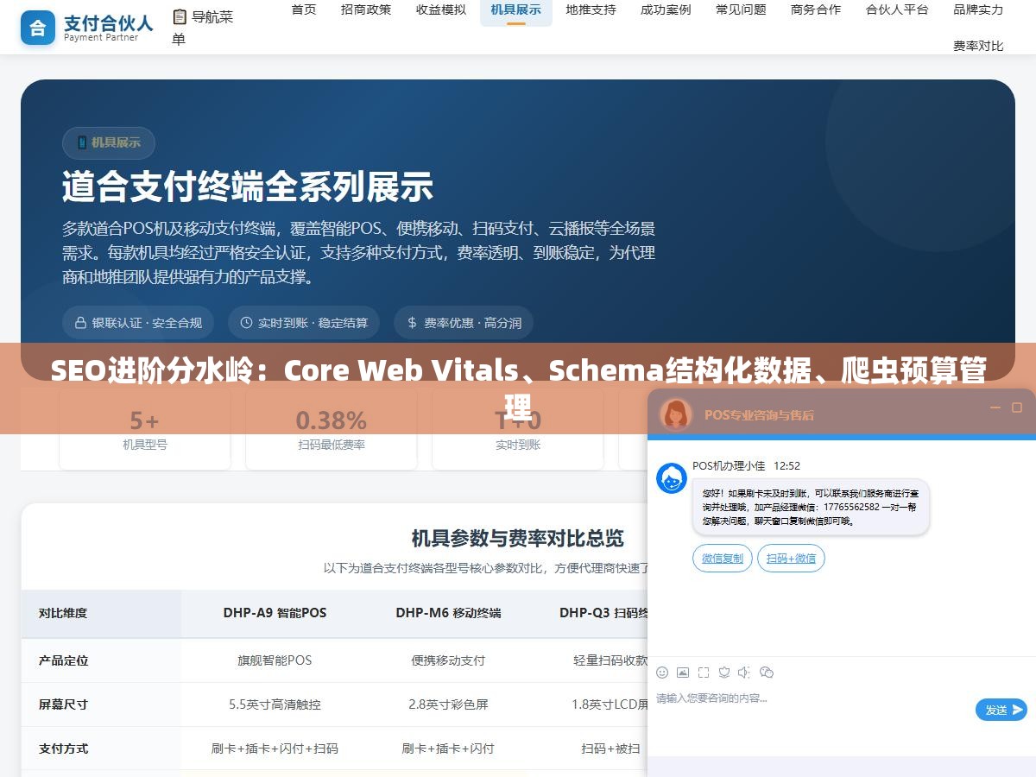Click the DHP-M6 移动终端 column header
This screenshot has height=777, width=1036.
448,613
